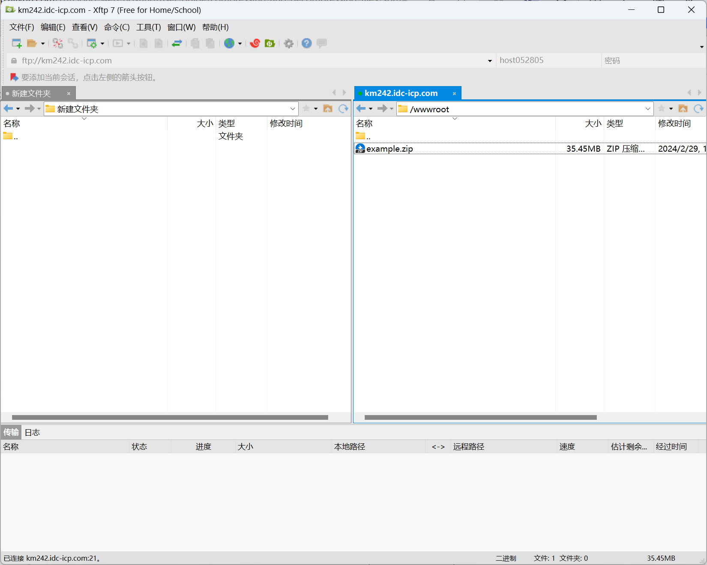The image size is (707, 565).
Task: Click the blue help question mark icon
Action: [x=306, y=43]
